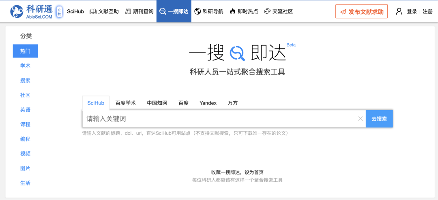This screenshot has height=200, width=438.
Task: Click the 分类 sidebar heading
Action: [26, 36]
